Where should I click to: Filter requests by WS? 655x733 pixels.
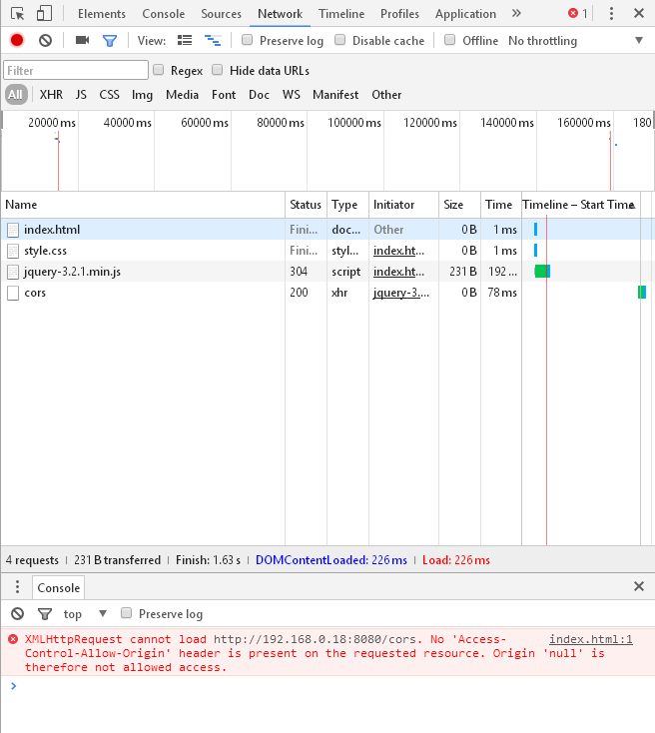(292, 95)
